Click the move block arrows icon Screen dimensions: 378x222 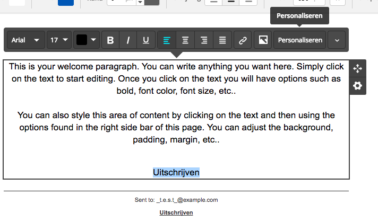pyautogui.click(x=358, y=68)
